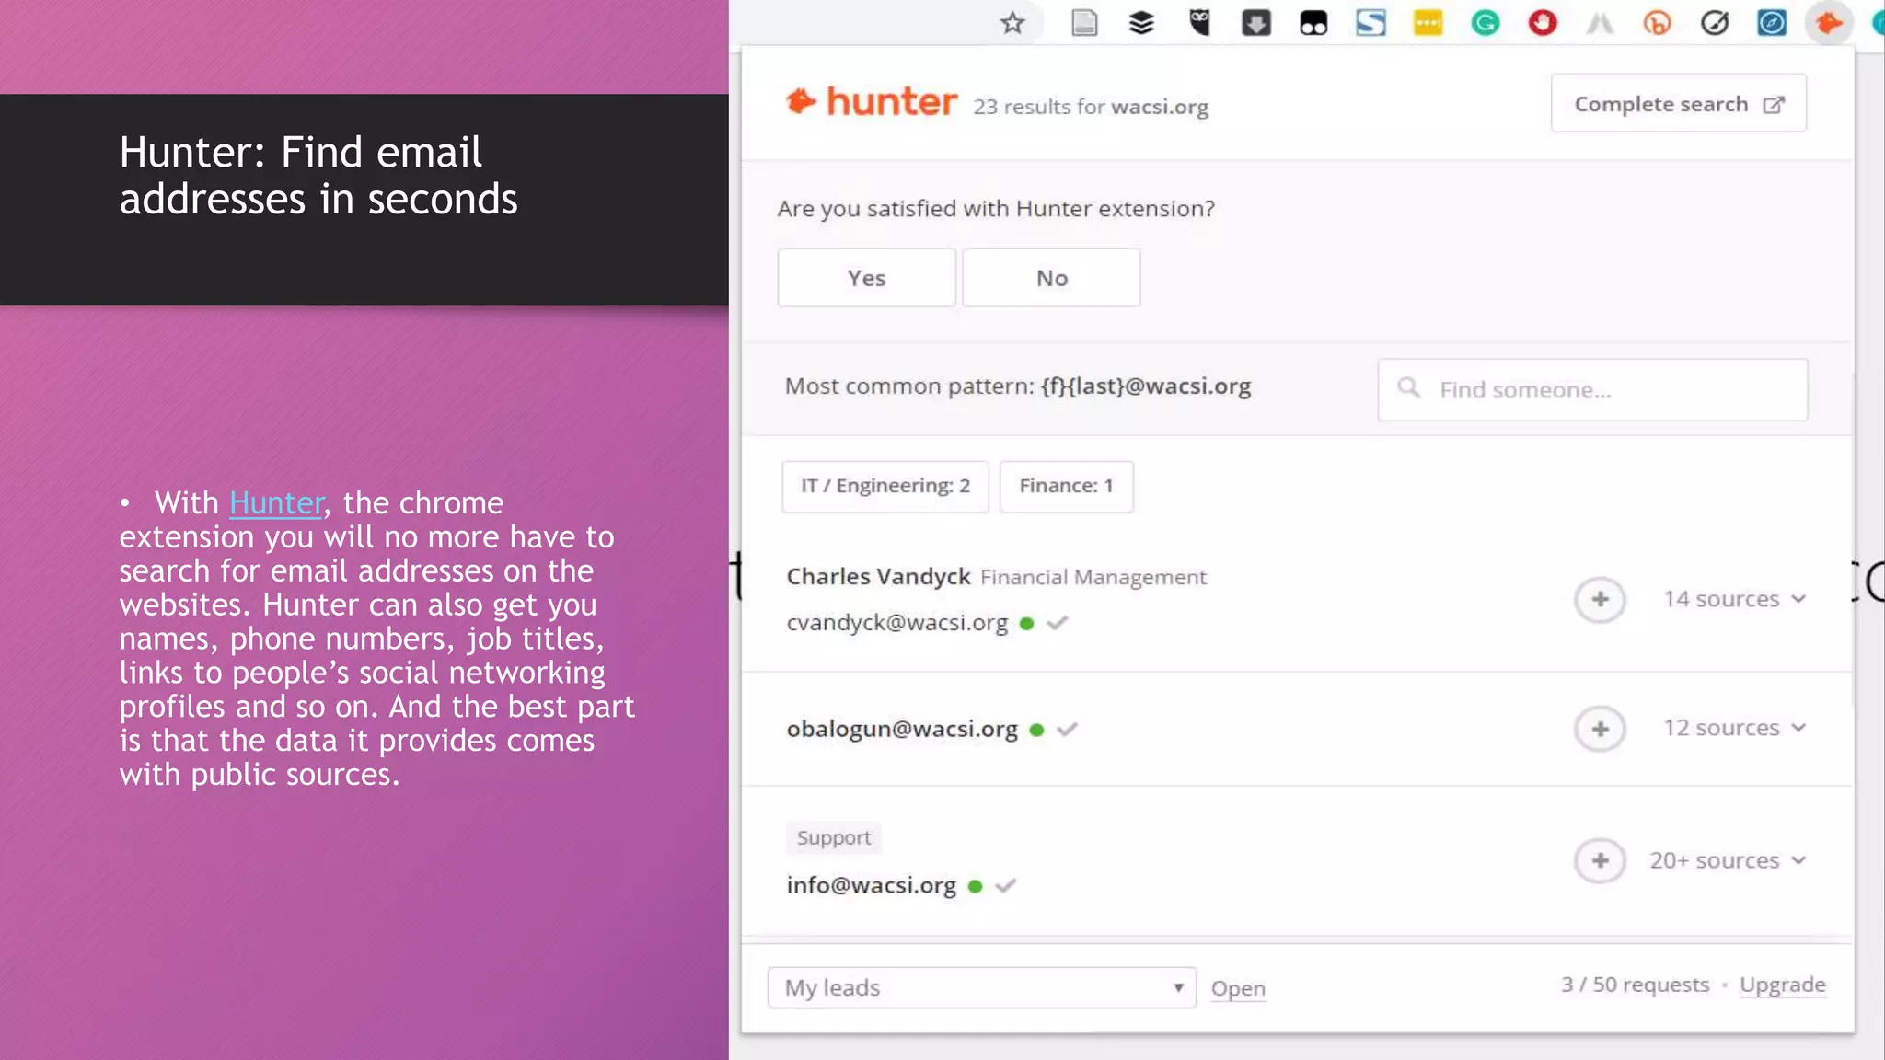The image size is (1885, 1060).
Task: Expand 12 sources for obalogun@wacsi.org
Action: tap(1735, 728)
